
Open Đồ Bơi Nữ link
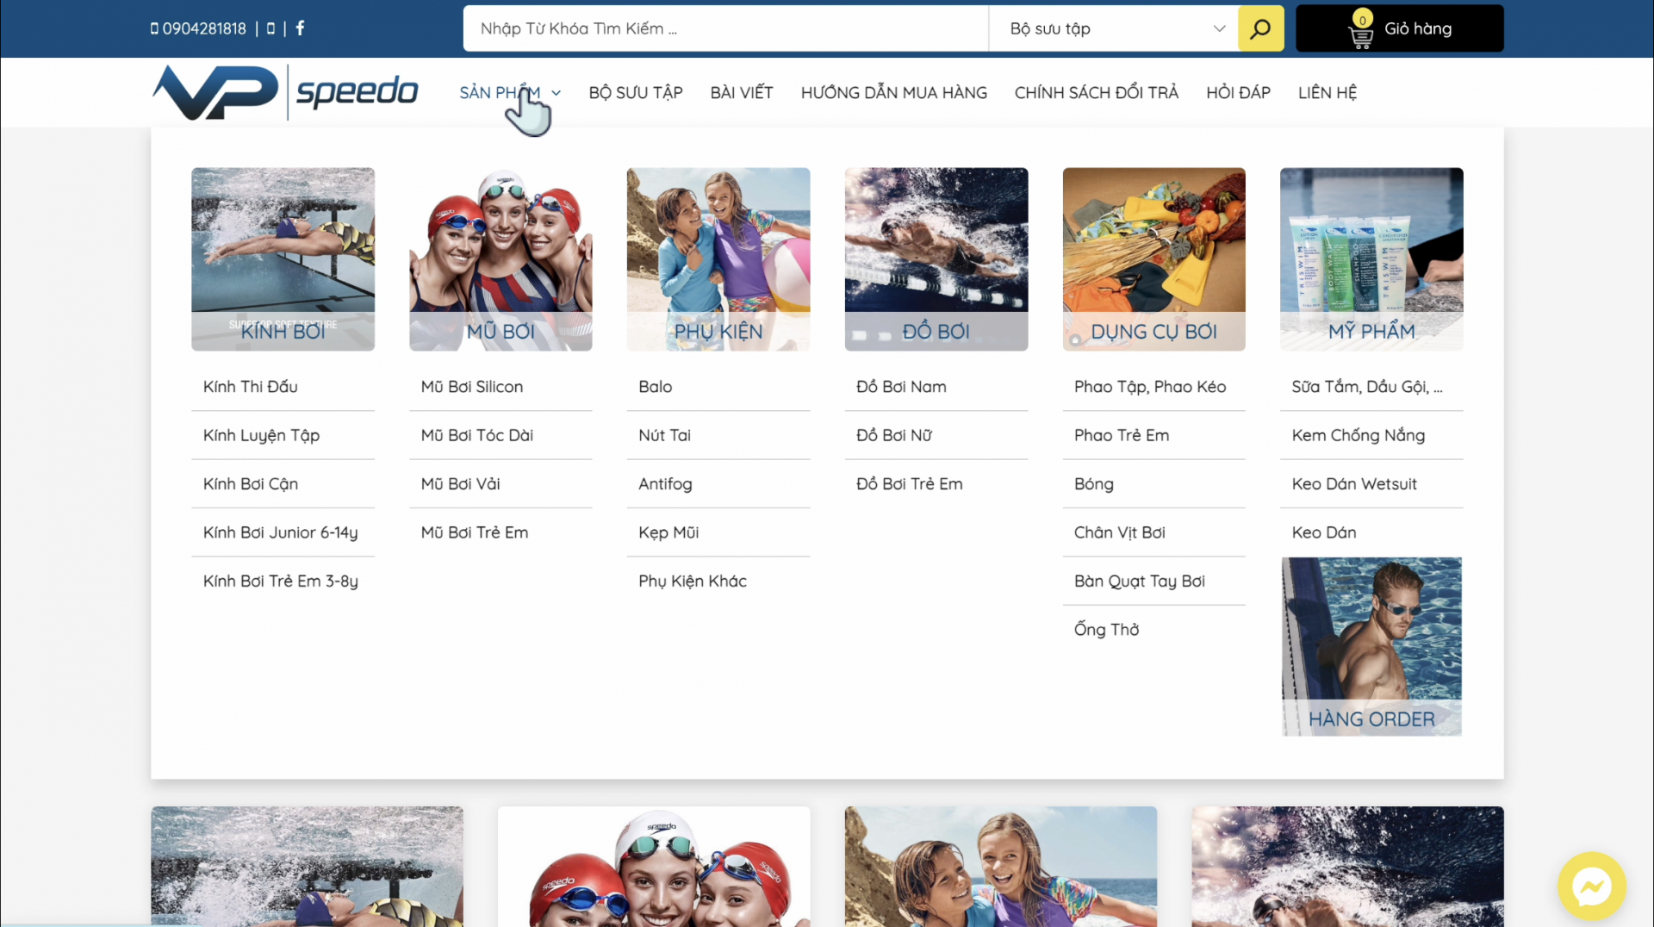[x=894, y=435]
